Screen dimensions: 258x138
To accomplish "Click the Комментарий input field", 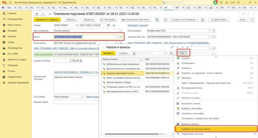I will tap(76, 102).
